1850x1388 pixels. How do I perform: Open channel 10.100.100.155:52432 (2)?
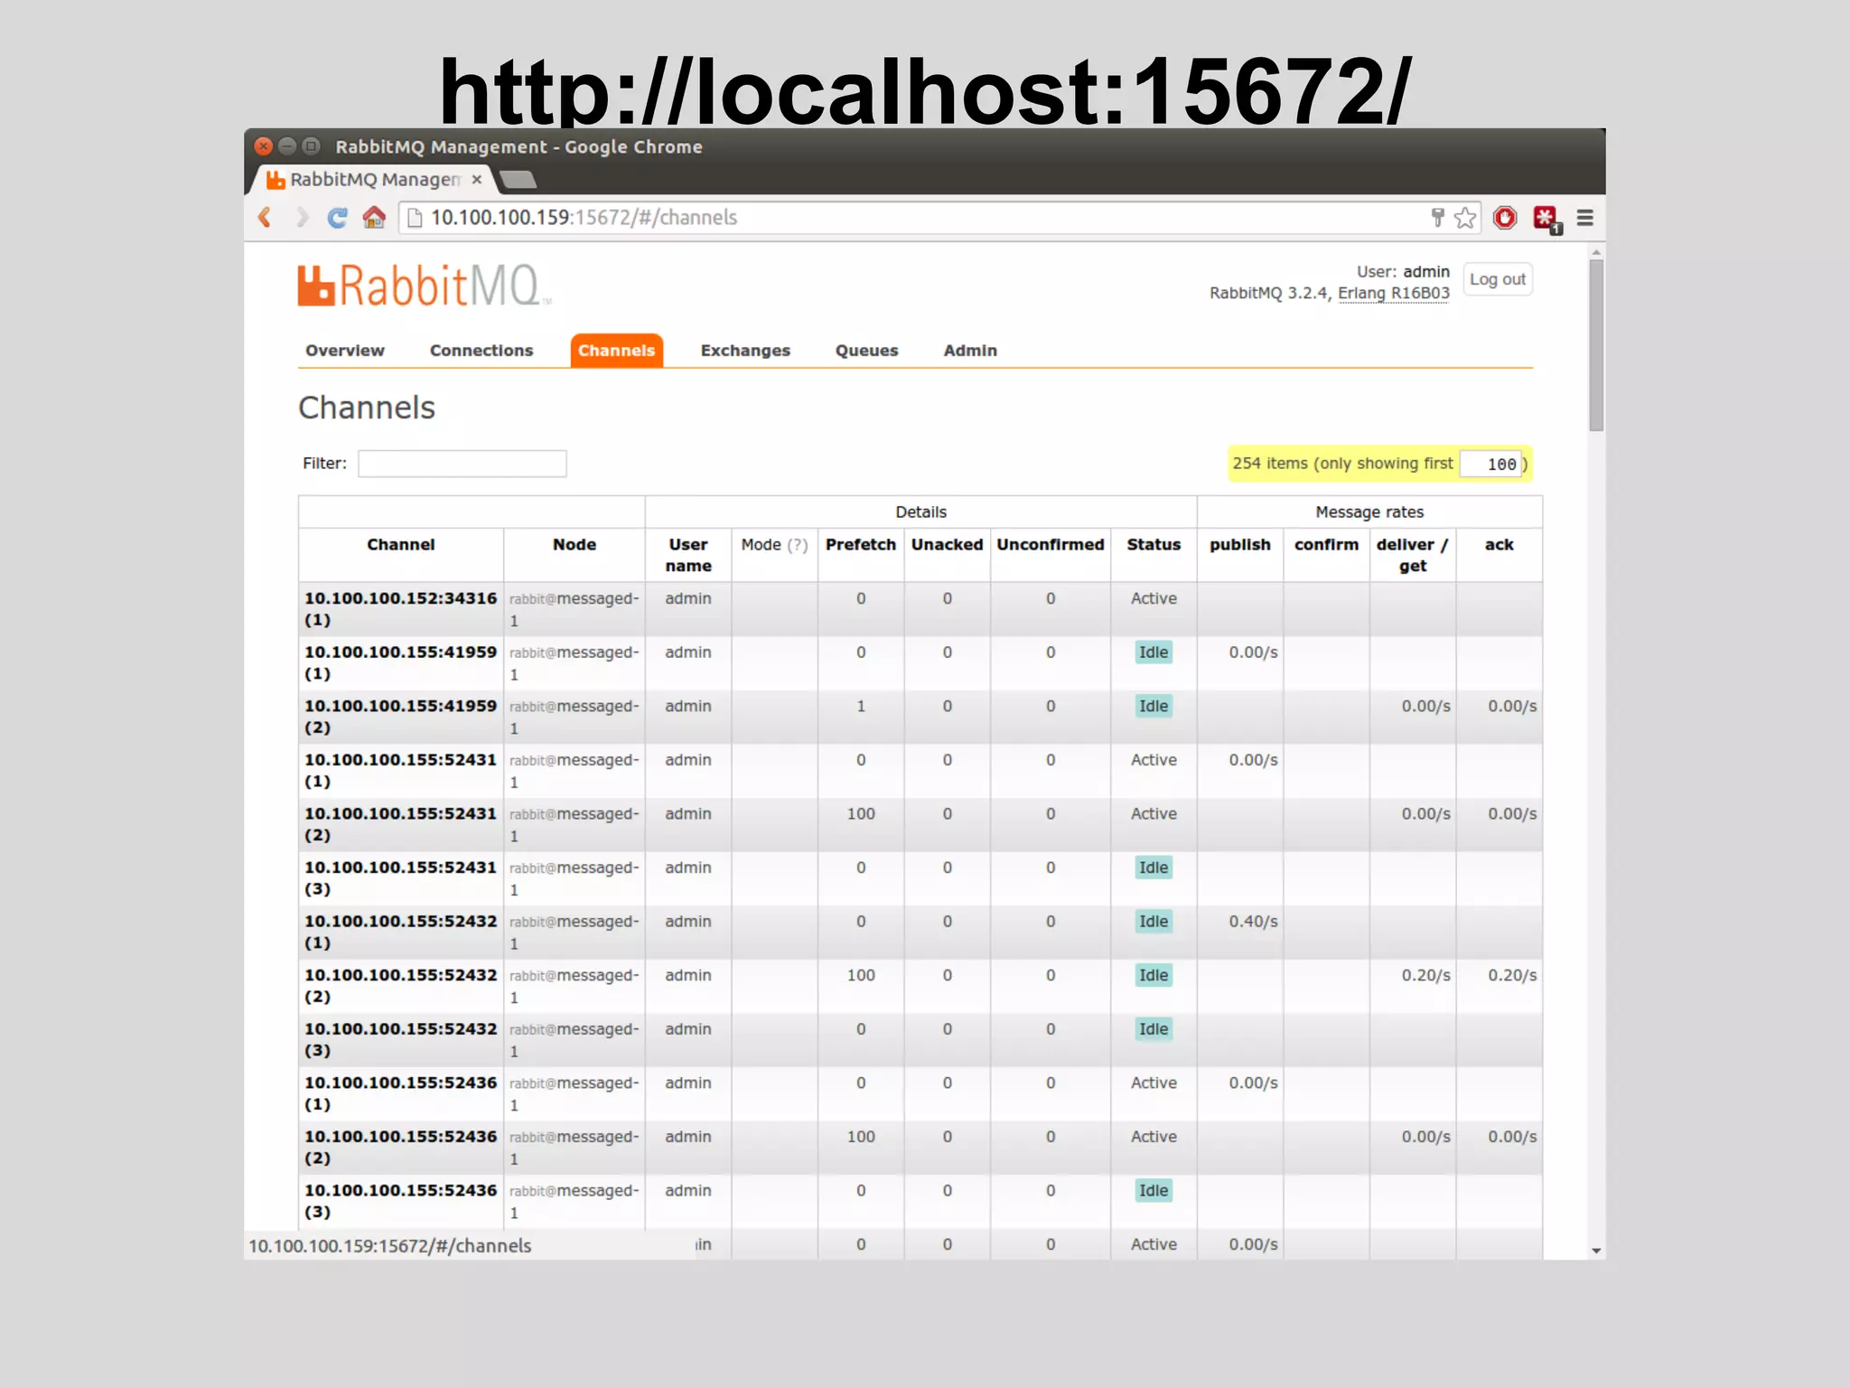click(x=400, y=986)
